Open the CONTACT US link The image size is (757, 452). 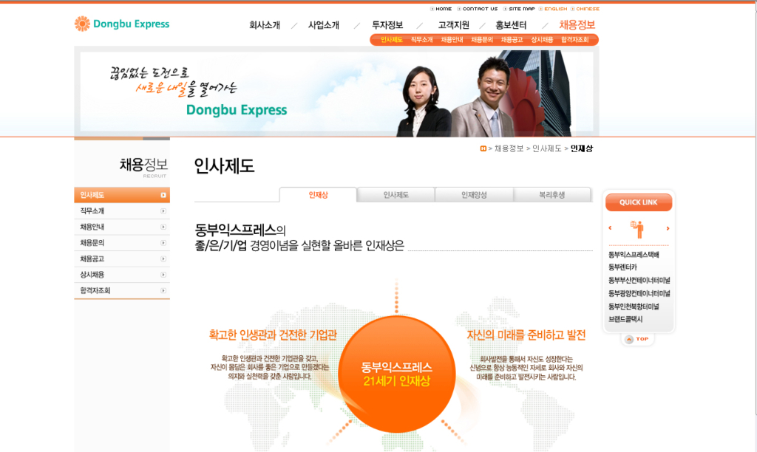click(x=478, y=9)
